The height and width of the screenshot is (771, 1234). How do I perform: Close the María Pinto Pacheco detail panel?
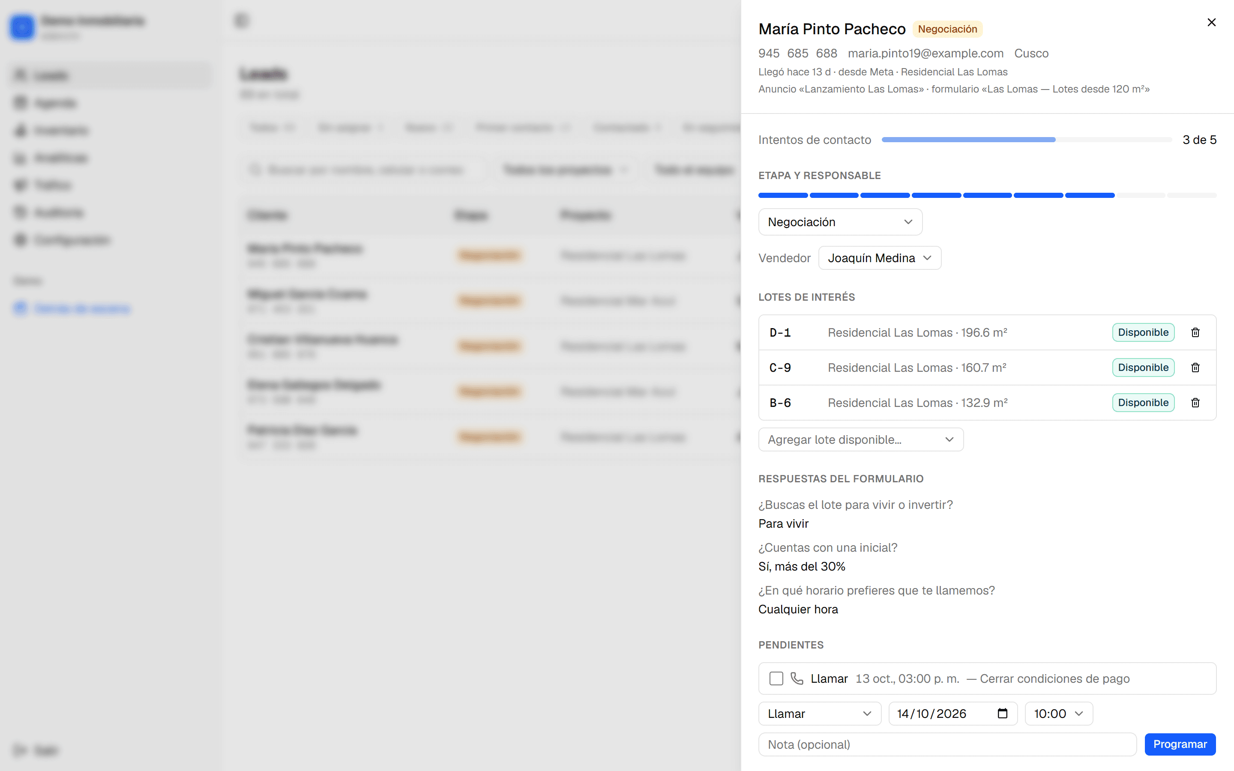point(1211,22)
